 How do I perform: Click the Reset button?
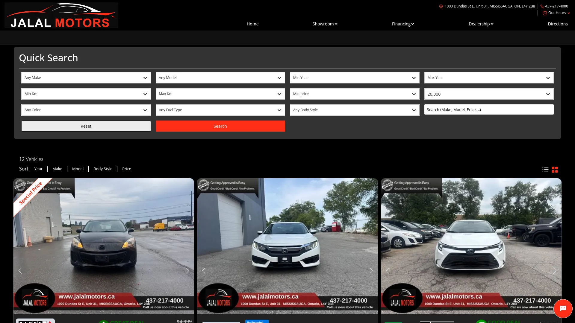86,126
